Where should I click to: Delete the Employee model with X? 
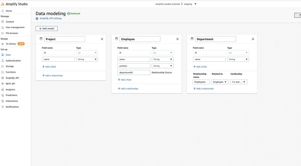tap(178, 39)
